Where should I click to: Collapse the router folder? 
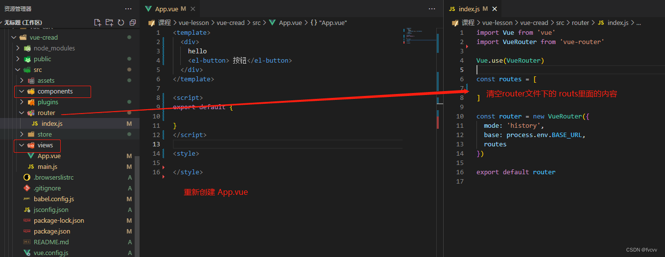(22, 113)
